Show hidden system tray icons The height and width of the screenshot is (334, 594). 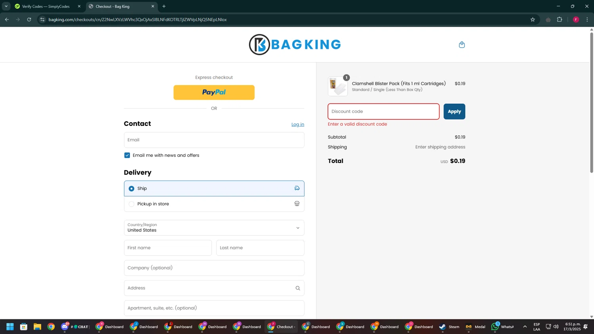tap(525, 327)
